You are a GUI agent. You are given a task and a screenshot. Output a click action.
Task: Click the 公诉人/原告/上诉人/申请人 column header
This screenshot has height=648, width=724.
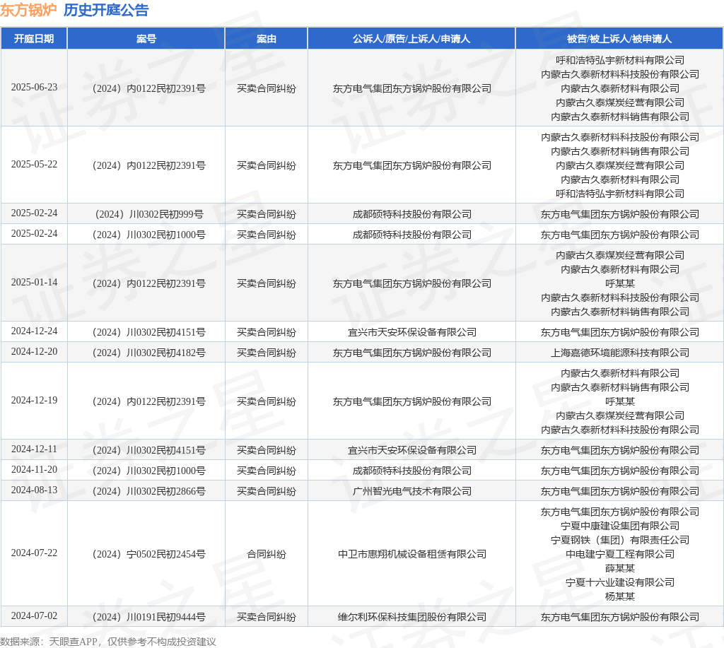click(x=411, y=39)
